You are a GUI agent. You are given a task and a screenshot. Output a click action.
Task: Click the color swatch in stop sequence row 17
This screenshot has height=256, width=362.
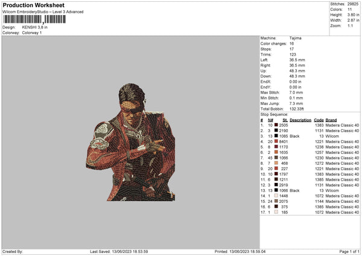click(x=276, y=212)
